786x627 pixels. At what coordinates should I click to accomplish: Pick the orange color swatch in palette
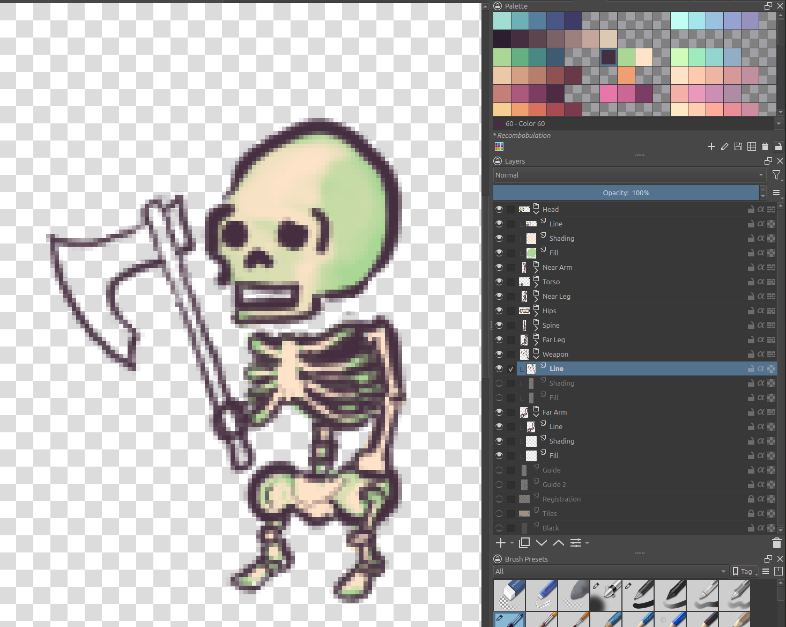click(626, 75)
